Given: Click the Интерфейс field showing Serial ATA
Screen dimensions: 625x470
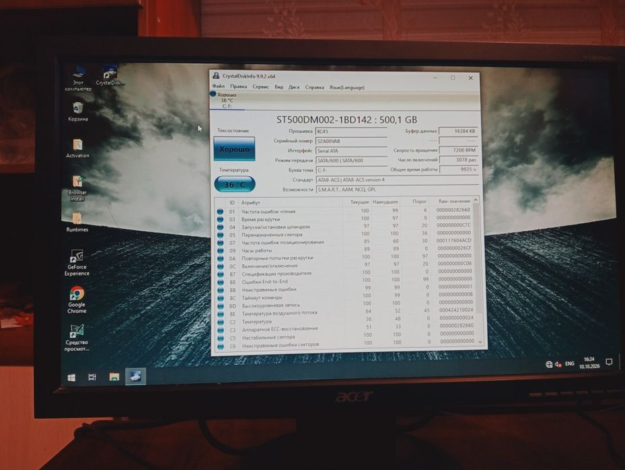Looking at the screenshot, I should (x=351, y=151).
